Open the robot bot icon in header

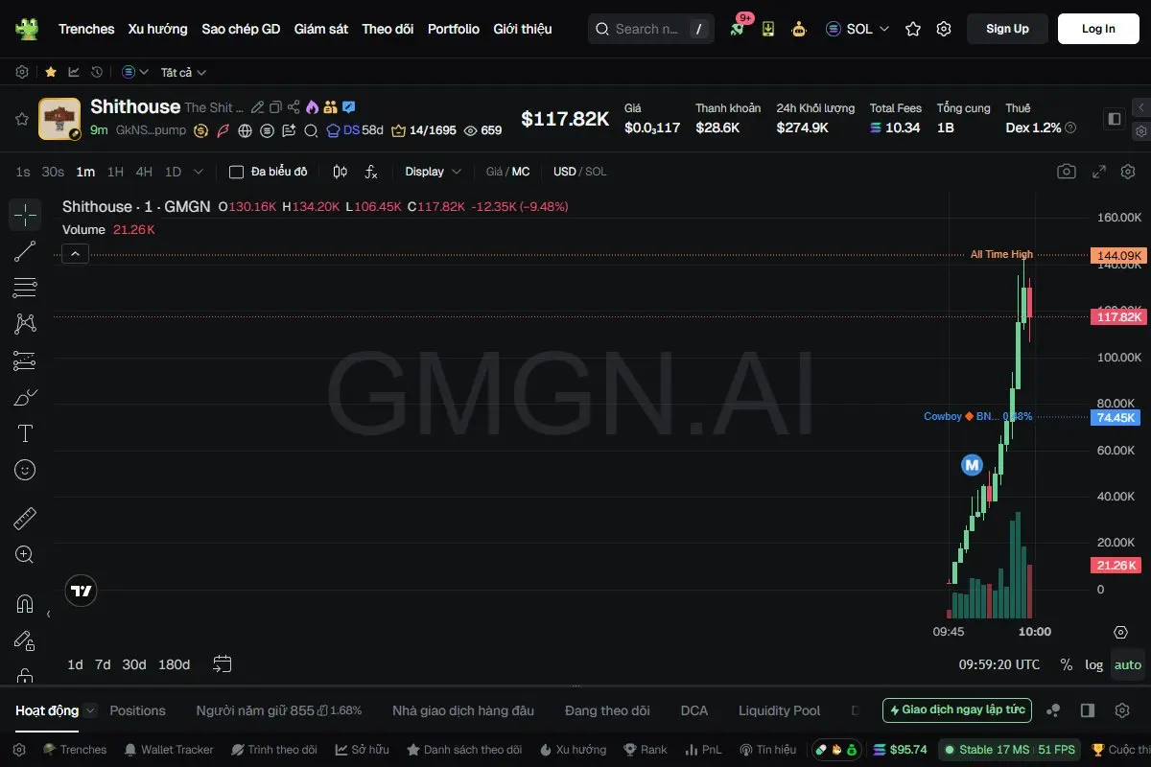(799, 29)
